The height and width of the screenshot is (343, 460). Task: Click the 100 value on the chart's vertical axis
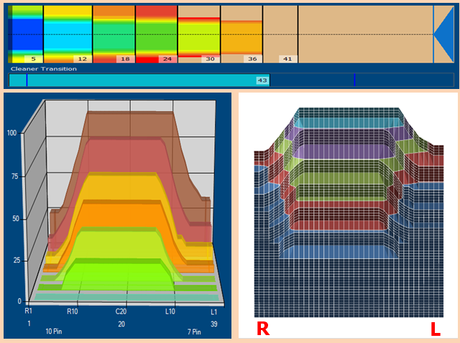pyautogui.click(x=11, y=133)
